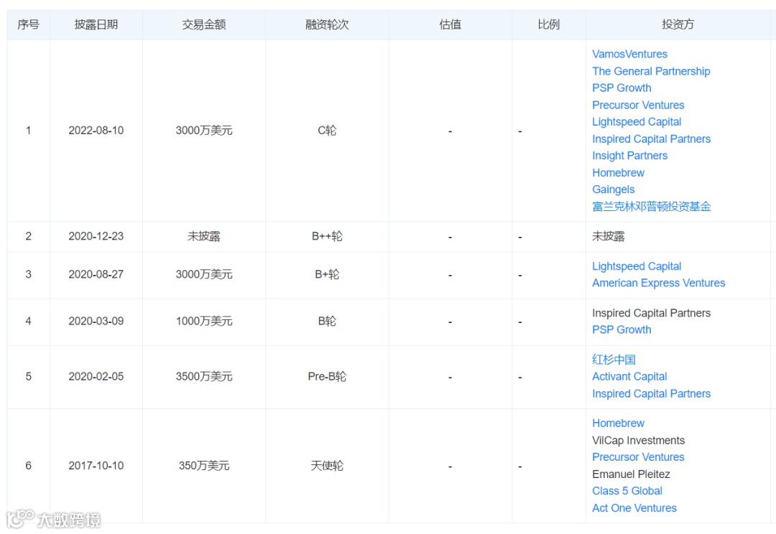Click the 350万美元 amount
Screen dimensions: 776x534
204,466
